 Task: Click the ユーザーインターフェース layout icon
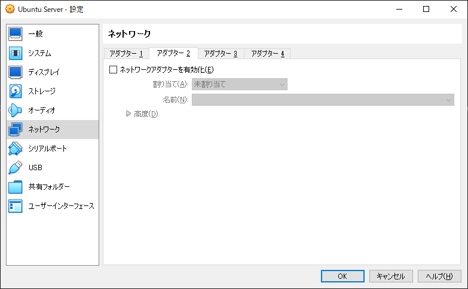[x=15, y=206]
